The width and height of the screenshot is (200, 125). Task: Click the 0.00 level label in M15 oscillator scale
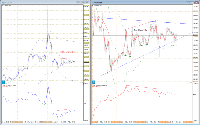pos(194,95)
